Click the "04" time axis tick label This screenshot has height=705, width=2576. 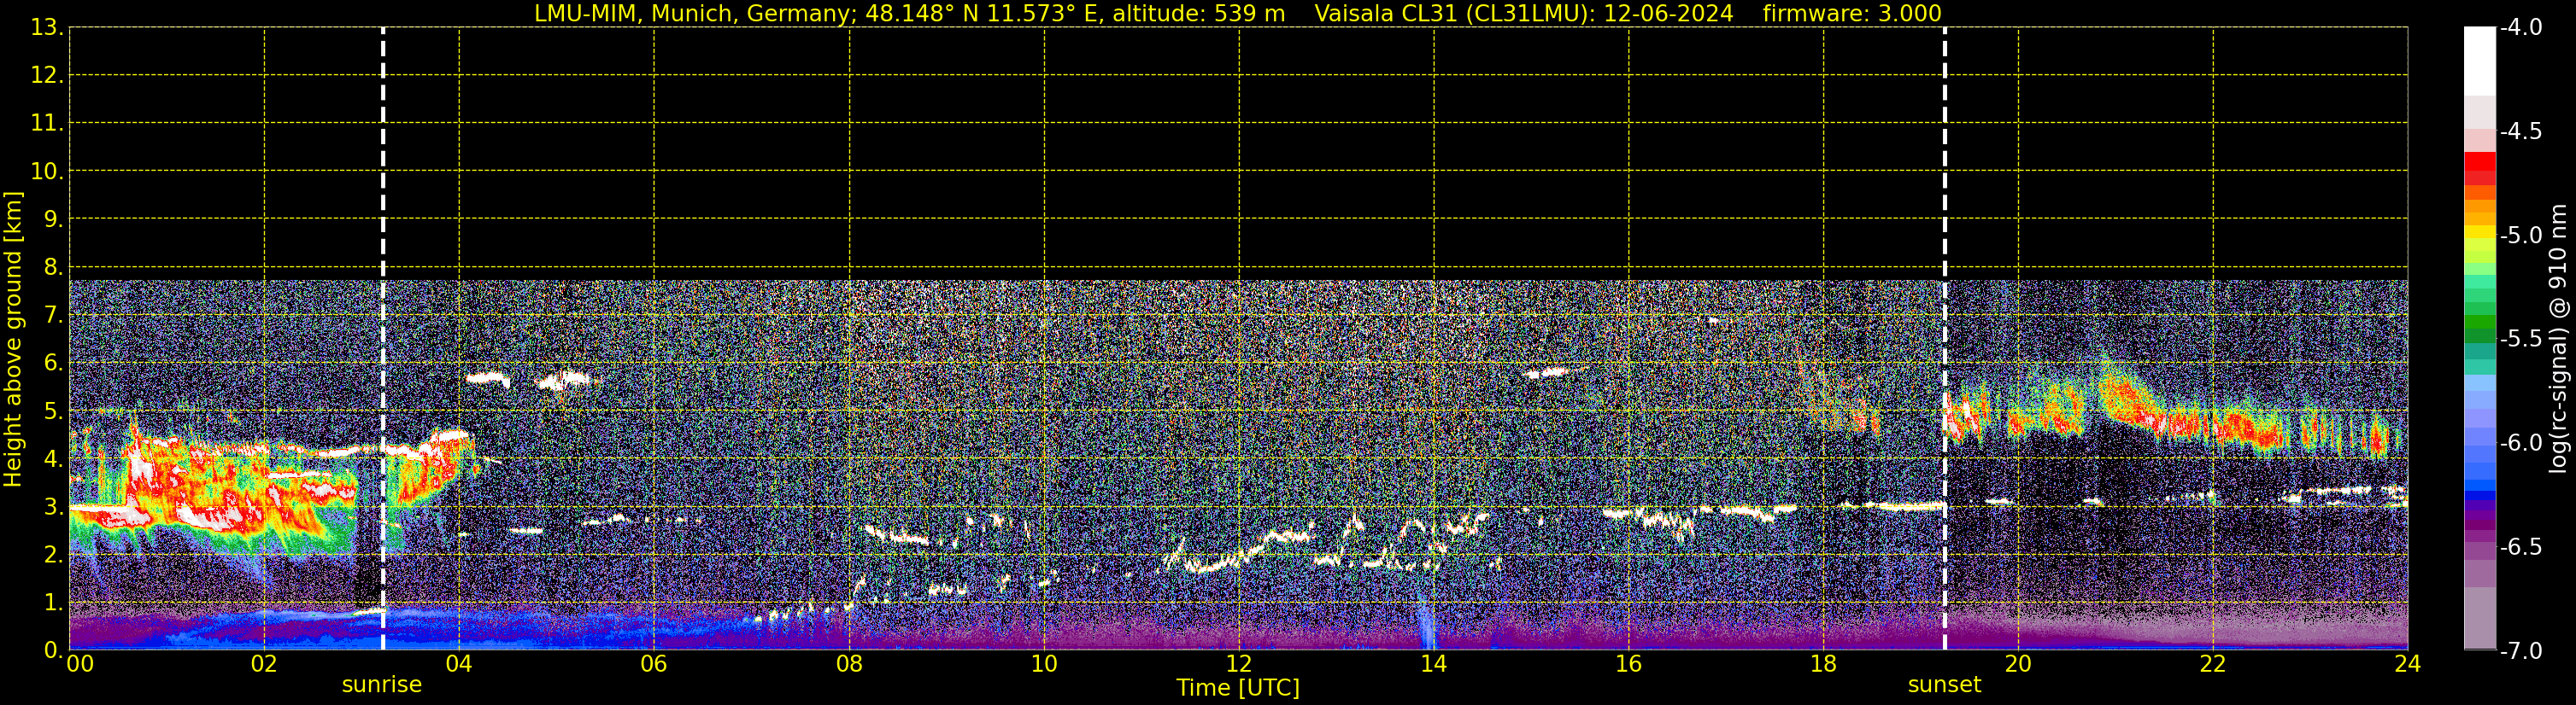tap(459, 664)
